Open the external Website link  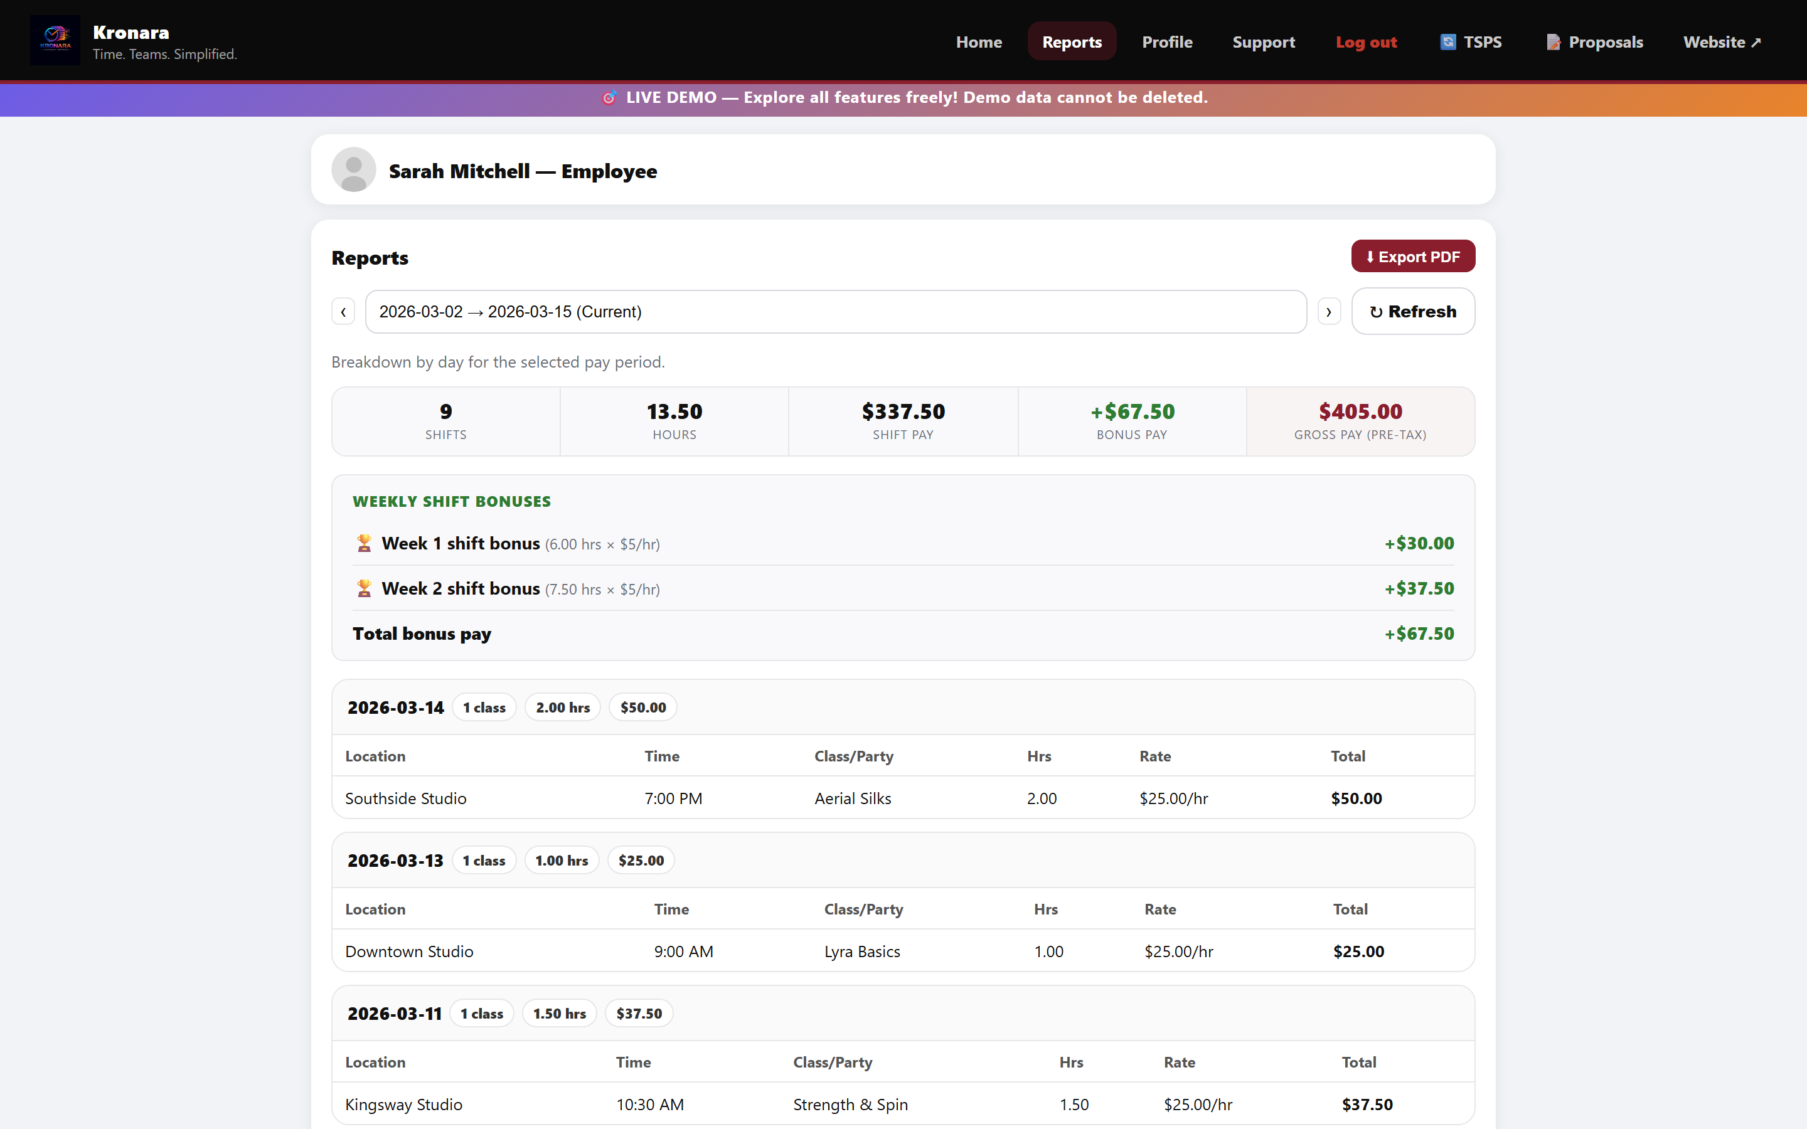click(x=1722, y=42)
